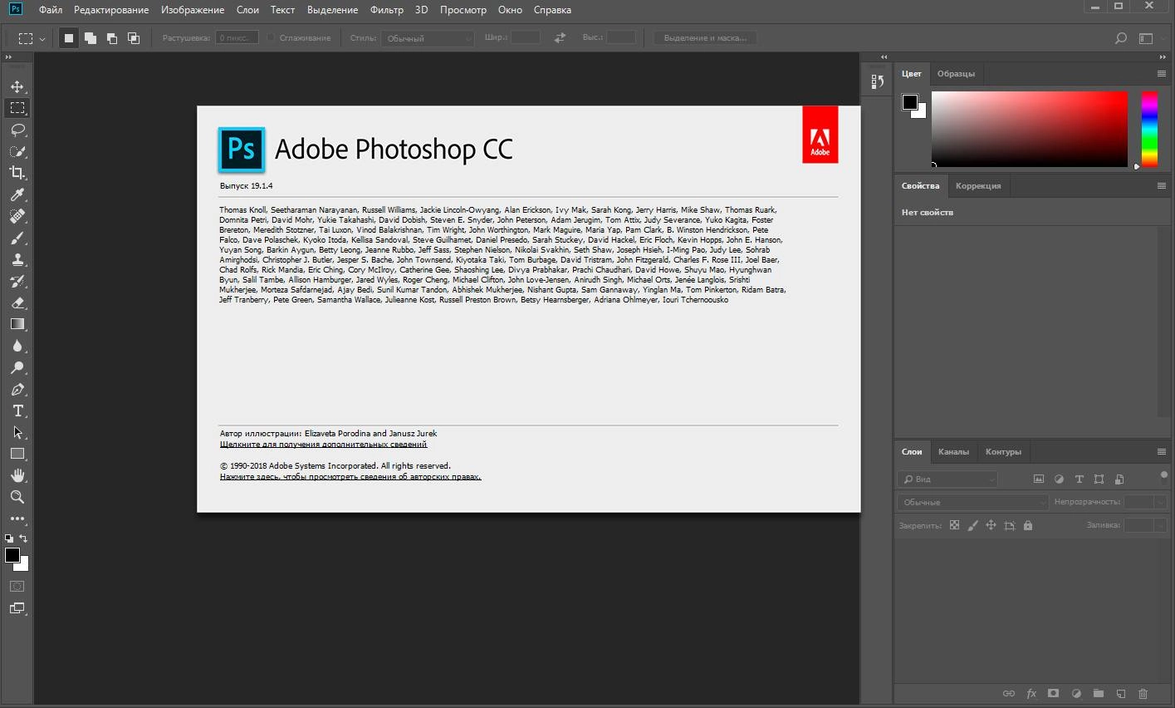Click the create new layer icon
1175x708 pixels.
[x=1120, y=693]
